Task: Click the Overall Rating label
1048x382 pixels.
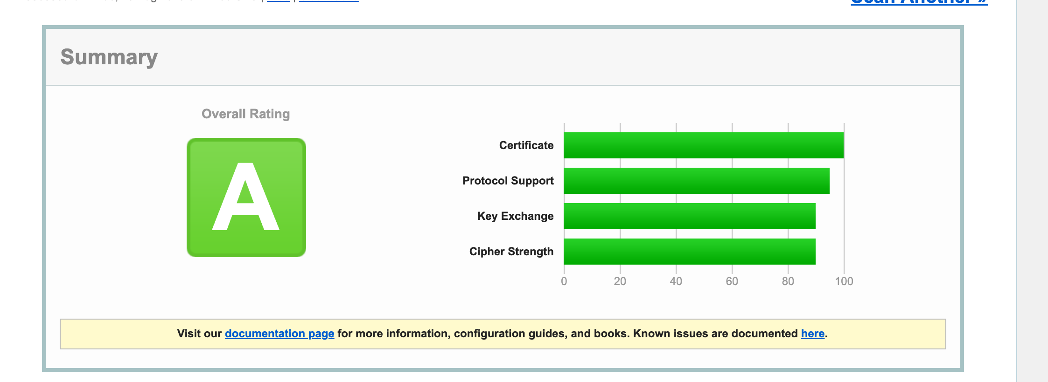Action: (245, 114)
